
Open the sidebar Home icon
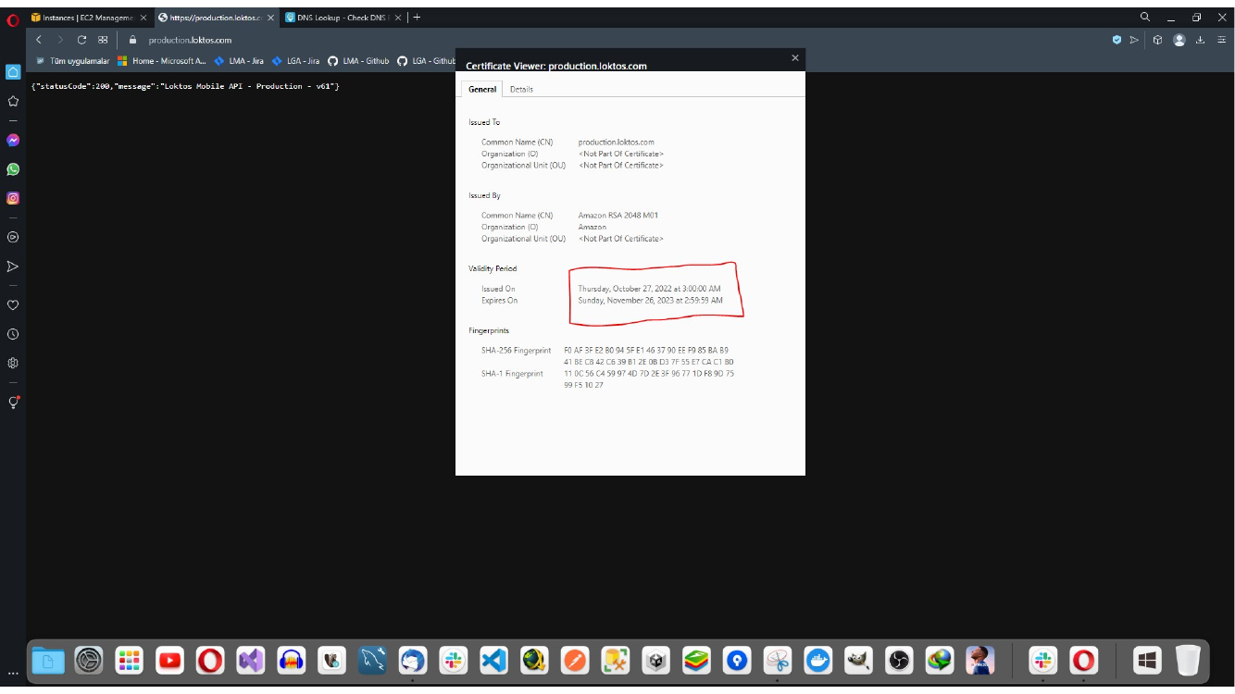[x=13, y=71]
